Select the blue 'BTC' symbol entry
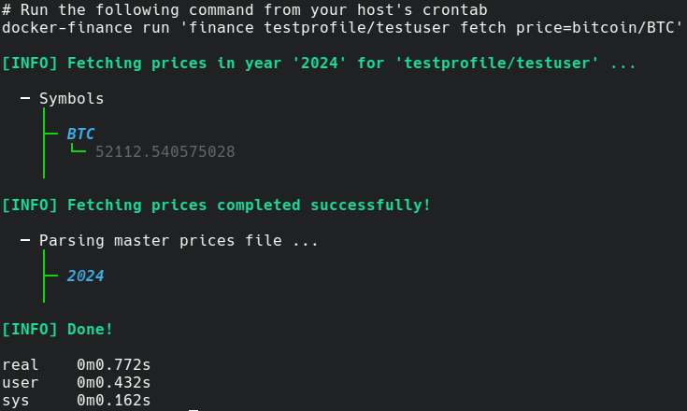The width and height of the screenshot is (687, 411). pos(80,134)
